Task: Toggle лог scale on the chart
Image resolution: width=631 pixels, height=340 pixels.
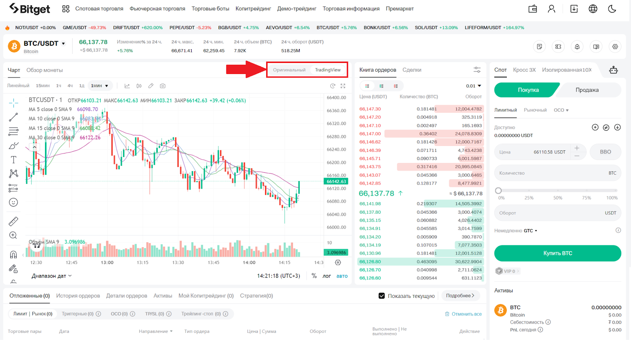Action: pos(327,276)
